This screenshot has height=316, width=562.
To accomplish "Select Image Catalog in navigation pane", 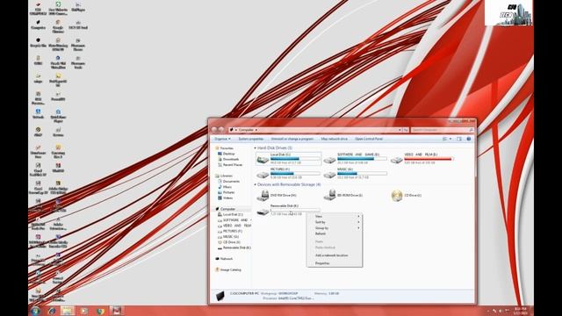I will coord(230,269).
